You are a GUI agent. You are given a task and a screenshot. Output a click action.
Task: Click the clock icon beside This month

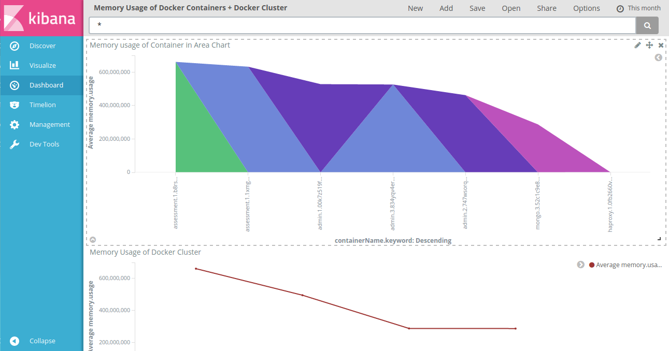620,9
